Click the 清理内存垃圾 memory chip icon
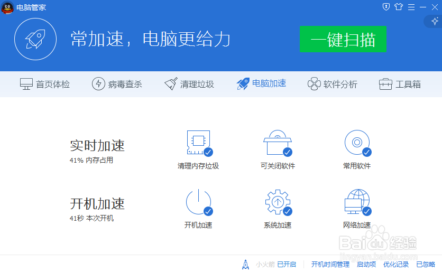The image size is (442, 272). 198,142
